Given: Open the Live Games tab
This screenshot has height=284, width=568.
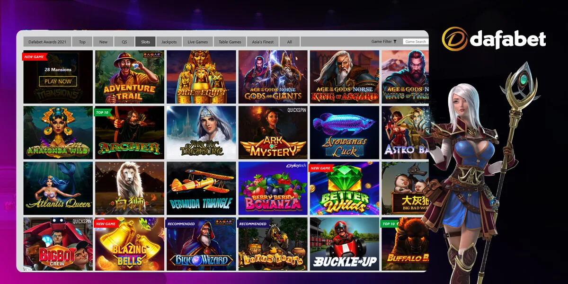Looking at the screenshot, I should pyautogui.click(x=198, y=42).
